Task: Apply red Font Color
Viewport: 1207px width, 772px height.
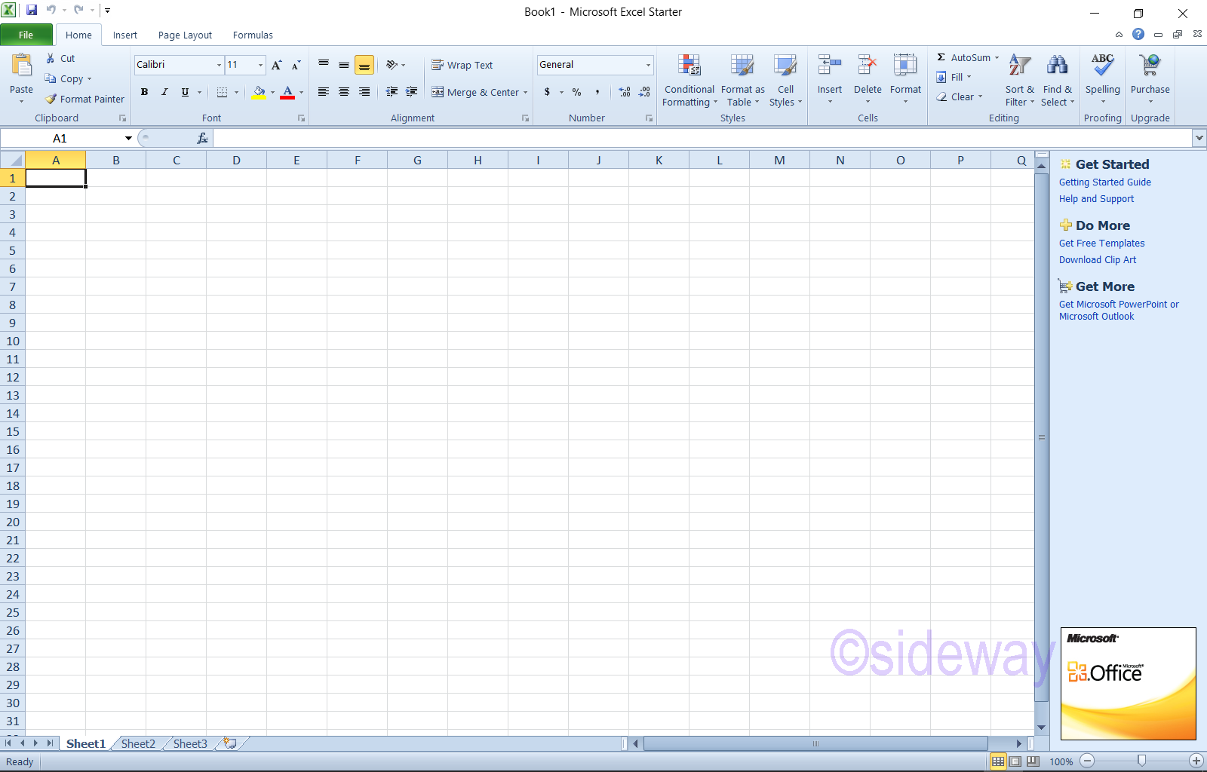Action: [x=287, y=92]
